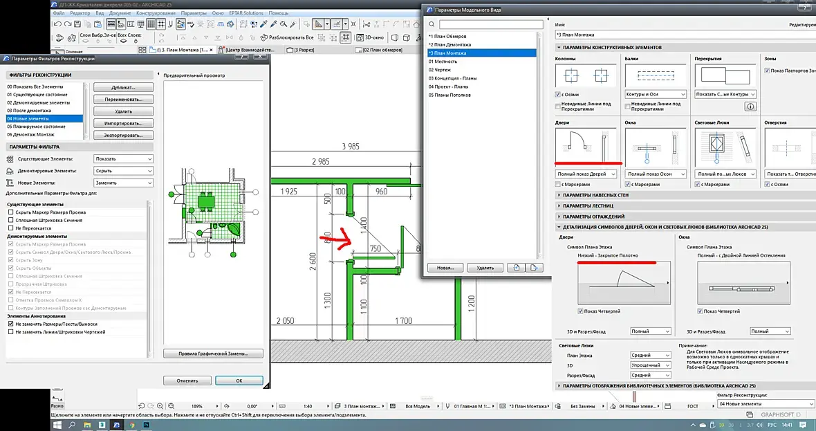The image size is (816, 431).
Task: Check 'Скрыть Маркер Размера Проема' for existing elements
Action: [x=10, y=212]
